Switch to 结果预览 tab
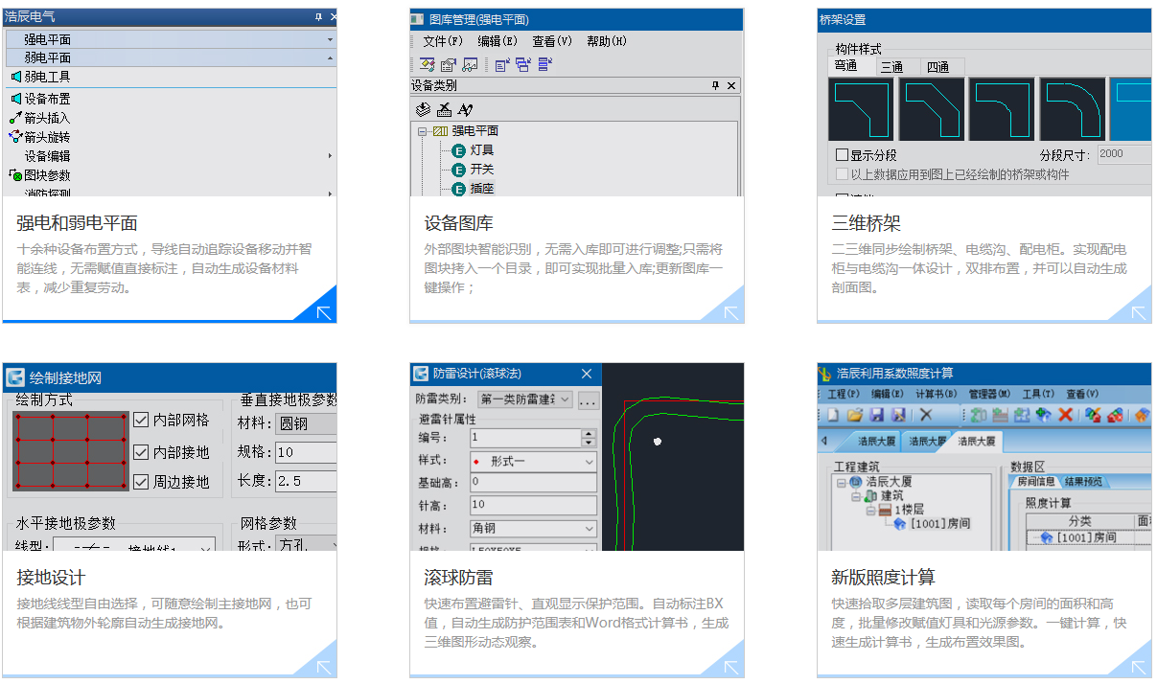The image size is (1157, 684). [1083, 481]
